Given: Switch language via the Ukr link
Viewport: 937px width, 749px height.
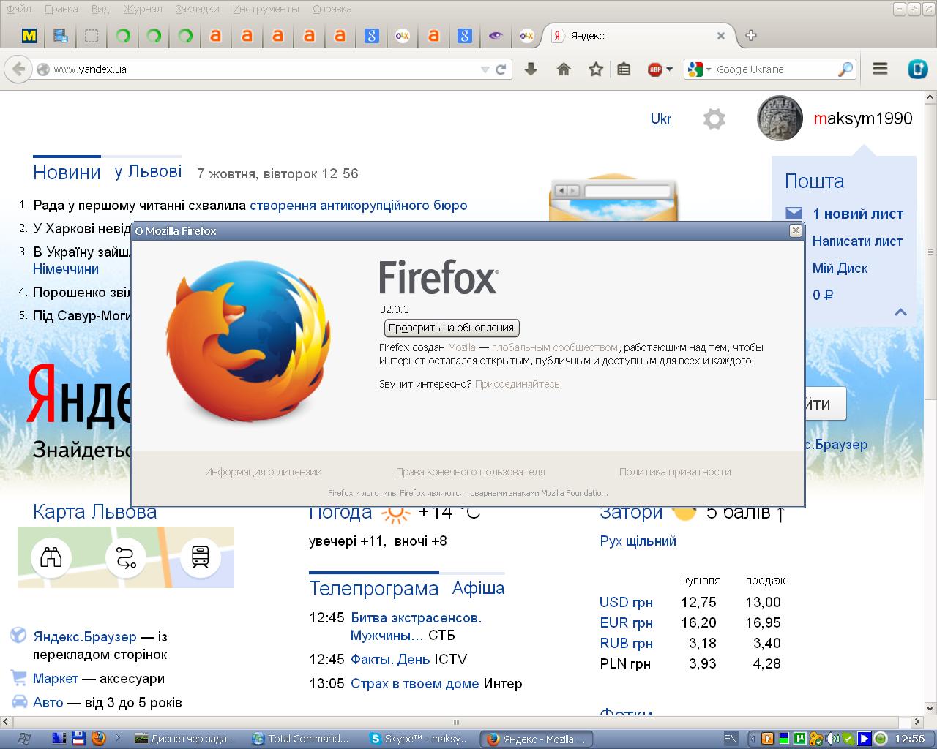Looking at the screenshot, I should [x=661, y=118].
